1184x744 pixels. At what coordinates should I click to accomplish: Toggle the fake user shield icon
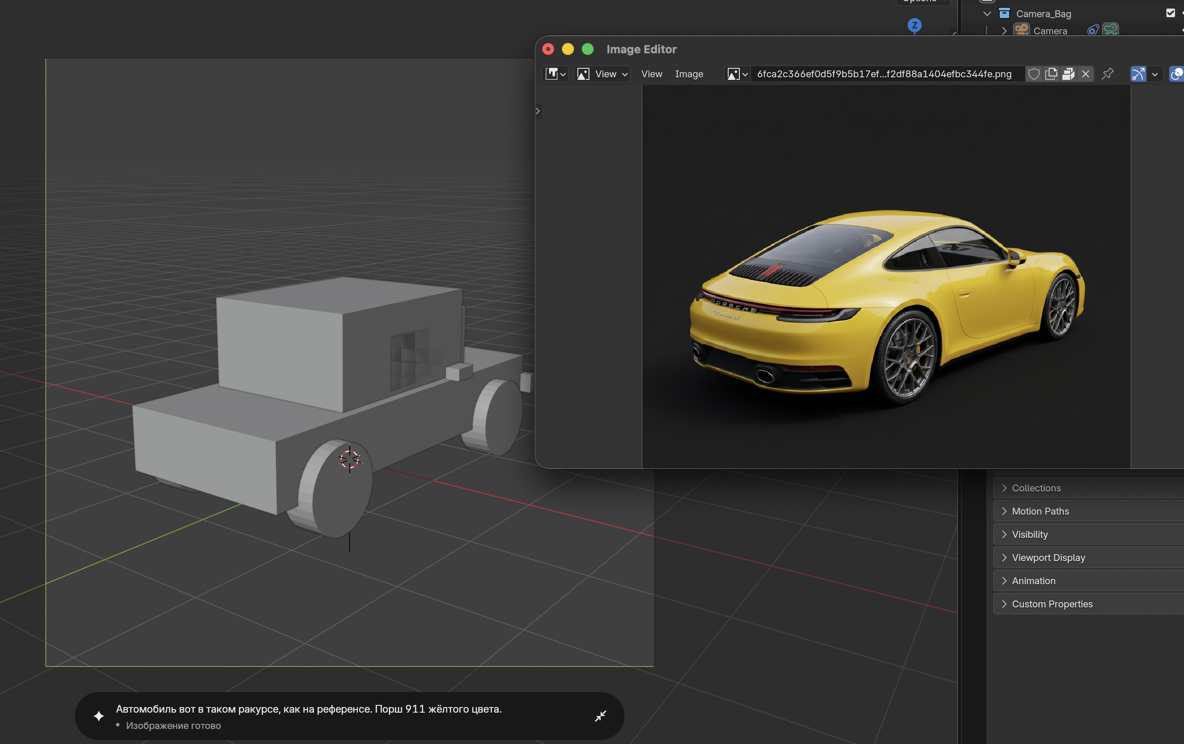pyautogui.click(x=1034, y=74)
